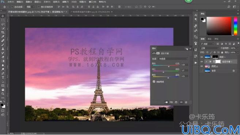Open the Character panel icon in strip
The image size is (240, 135).
tap(195, 15)
